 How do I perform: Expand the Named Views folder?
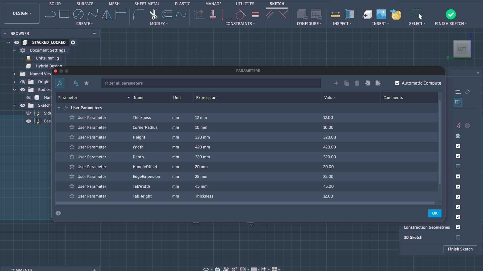14,74
